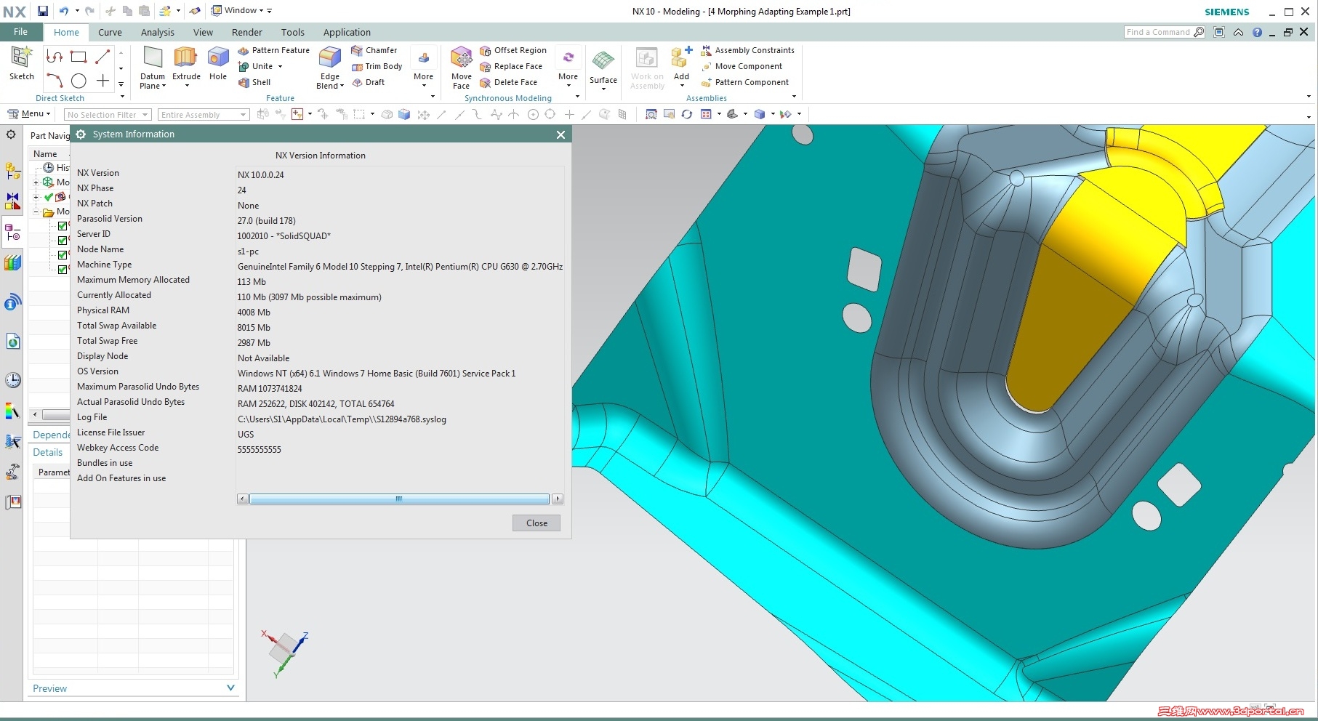
Task: Collapse the Preview section
Action: (x=230, y=688)
